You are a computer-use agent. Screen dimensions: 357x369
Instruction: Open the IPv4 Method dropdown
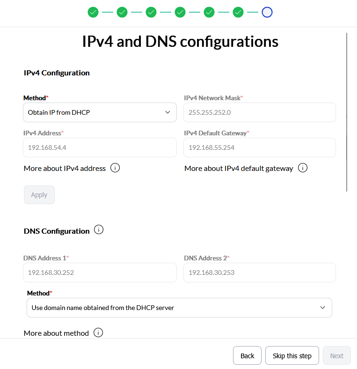click(100, 112)
